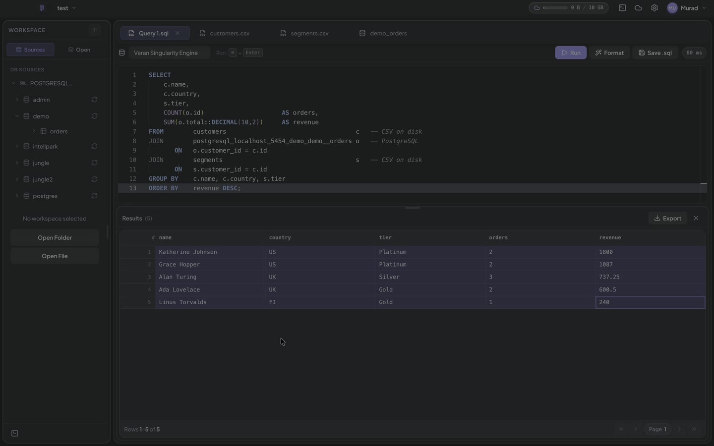This screenshot has width=714, height=446.
Task: Click the Silver tier cell
Action: click(430, 277)
